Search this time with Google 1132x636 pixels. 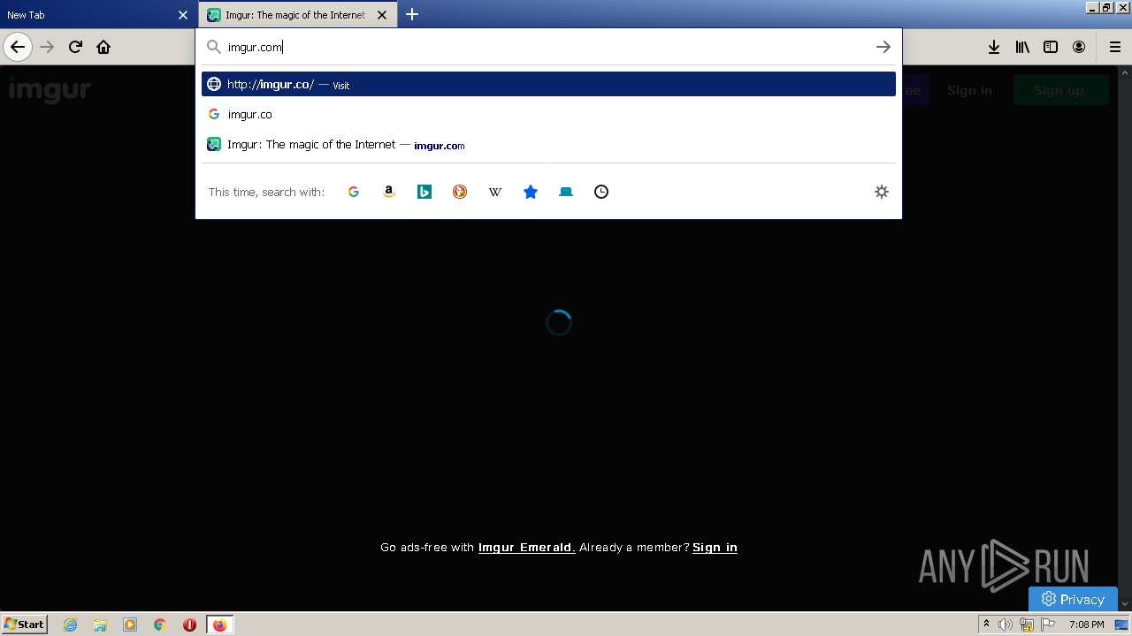354,192
